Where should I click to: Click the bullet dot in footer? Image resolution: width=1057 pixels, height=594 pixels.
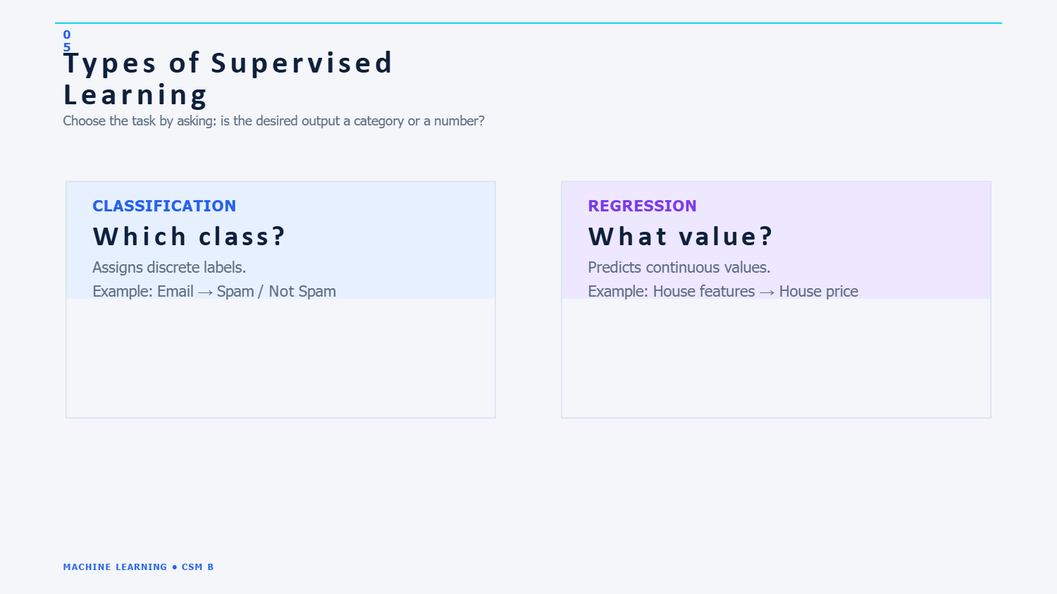pos(174,567)
